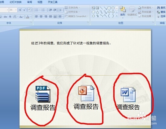
Task: Align paragraph text to the right
Action: tap(46, 16)
